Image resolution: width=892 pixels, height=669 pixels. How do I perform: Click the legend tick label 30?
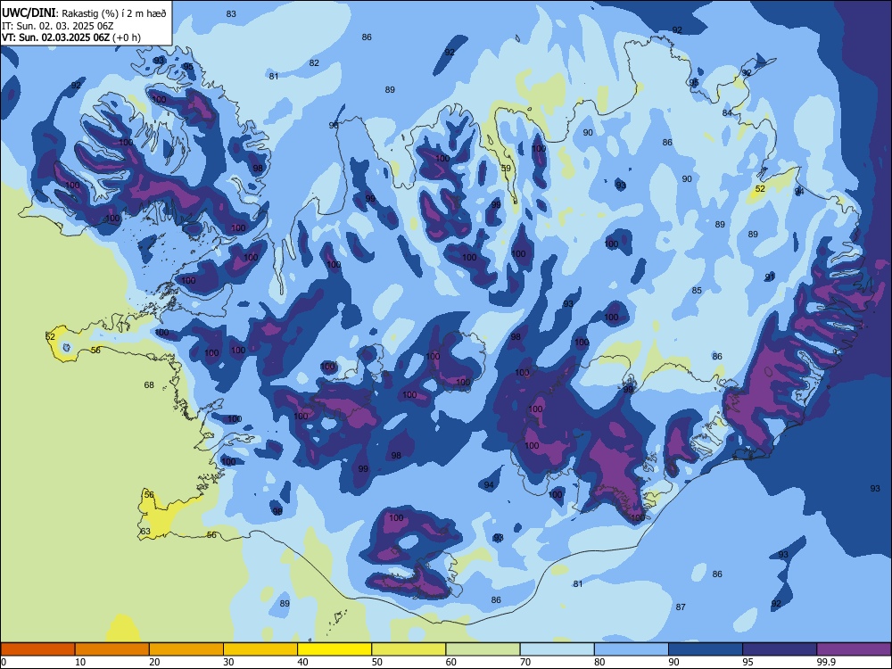pos(228,662)
